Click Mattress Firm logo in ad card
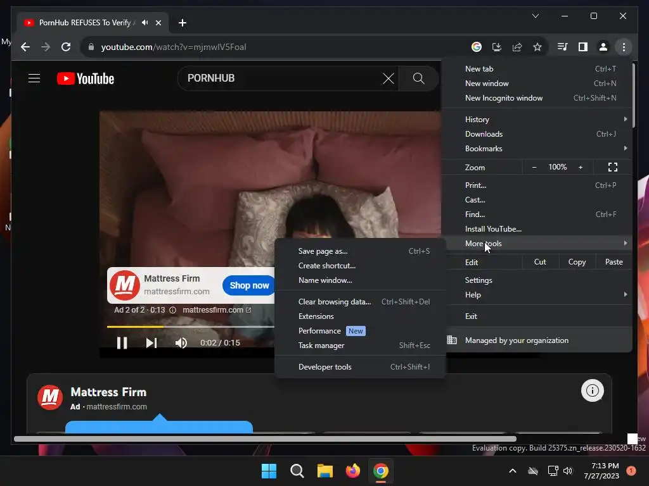 (x=50, y=397)
